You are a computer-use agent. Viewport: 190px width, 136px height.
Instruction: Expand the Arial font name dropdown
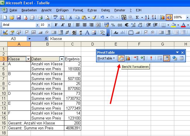pyautogui.click(x=37, y=25)
